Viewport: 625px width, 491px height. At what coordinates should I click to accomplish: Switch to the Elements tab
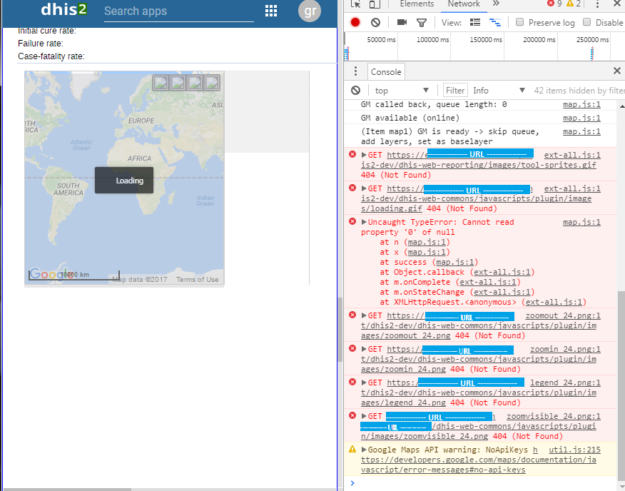click(417, 4)
